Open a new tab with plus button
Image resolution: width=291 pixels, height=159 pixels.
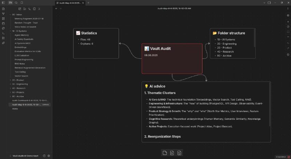pos(88,3)
